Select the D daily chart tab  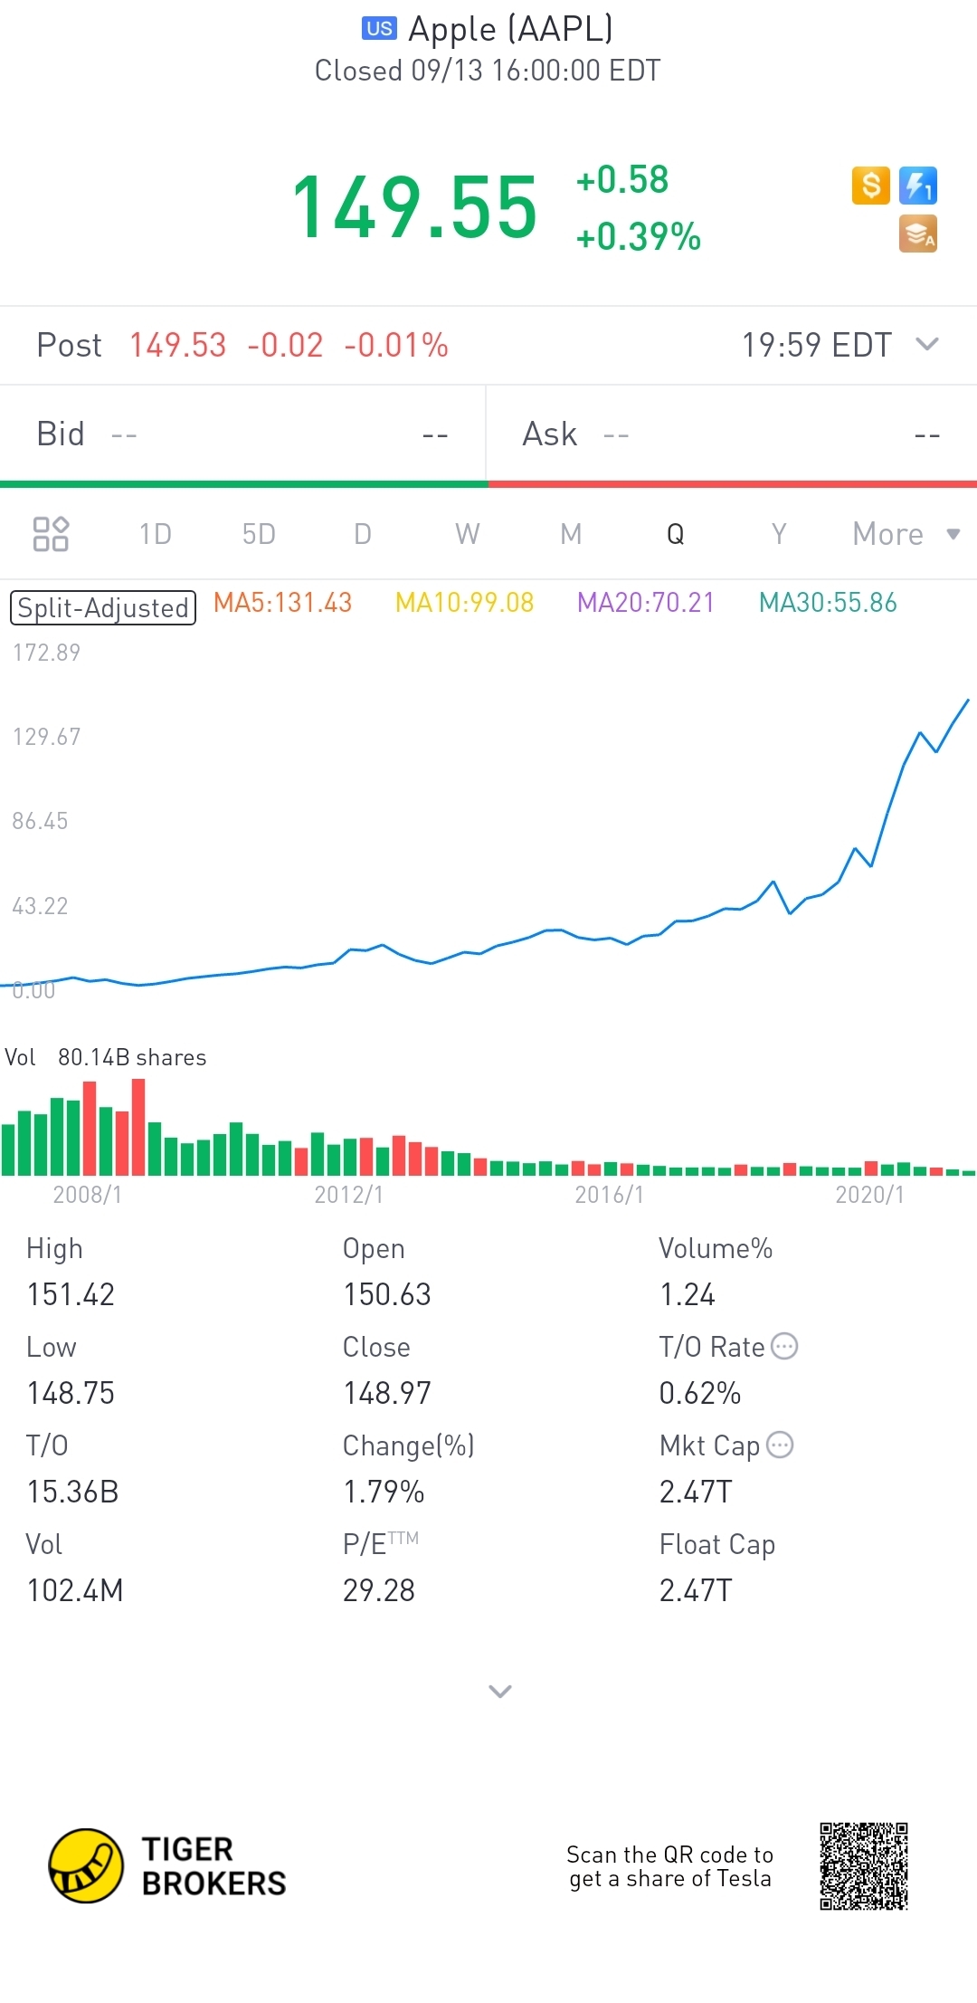[363, 534]
